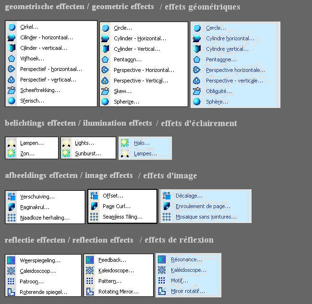The height and width of the screenshot is (304, 312).
Task: Click the Sunburst icon in the English menu
Action: point(66,153)
